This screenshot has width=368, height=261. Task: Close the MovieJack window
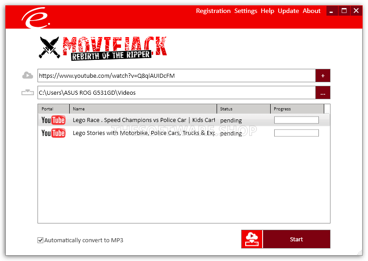click(x=356, y=11)
